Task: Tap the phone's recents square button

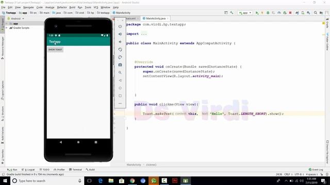Action: pos(96,142)
